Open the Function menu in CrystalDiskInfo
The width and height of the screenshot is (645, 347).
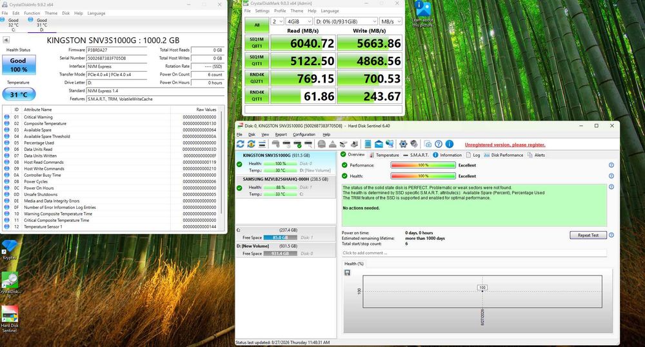click(x=32, y=13)
